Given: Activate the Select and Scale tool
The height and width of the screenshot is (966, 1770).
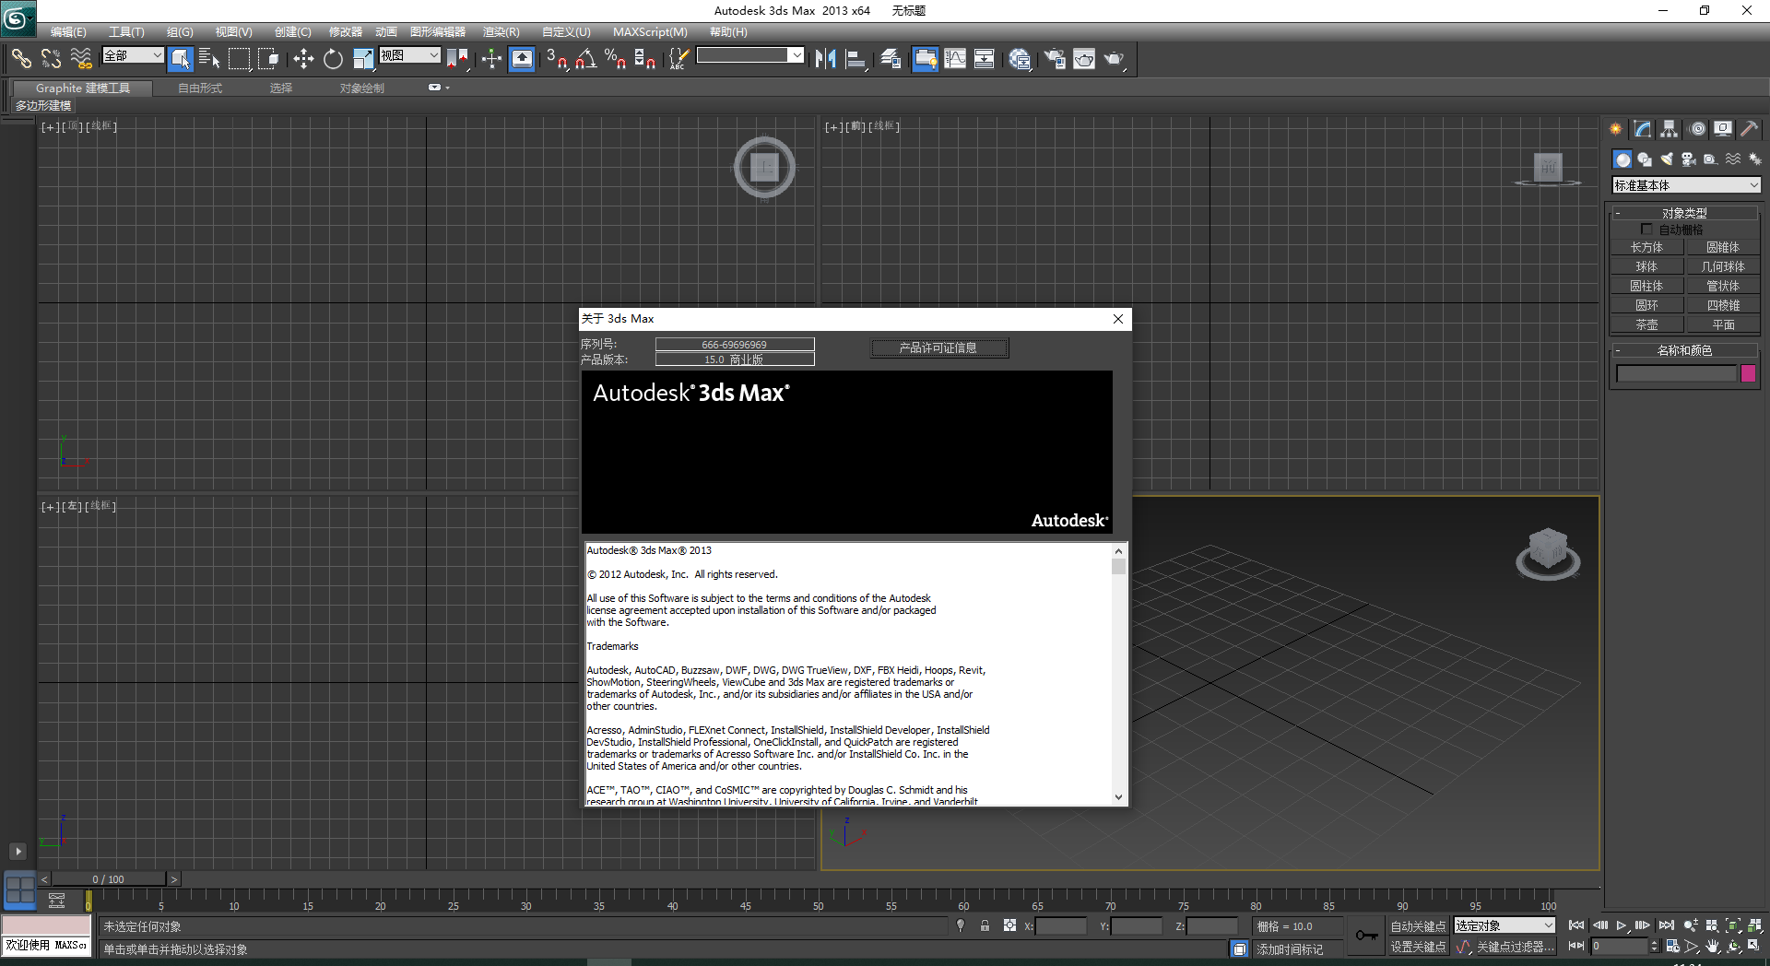Looking at the screenshot, I should (x=363, y=59).
